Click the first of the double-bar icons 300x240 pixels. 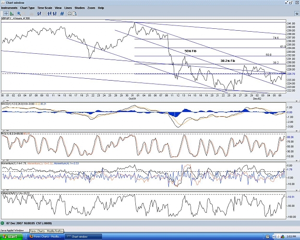(49, 13)
